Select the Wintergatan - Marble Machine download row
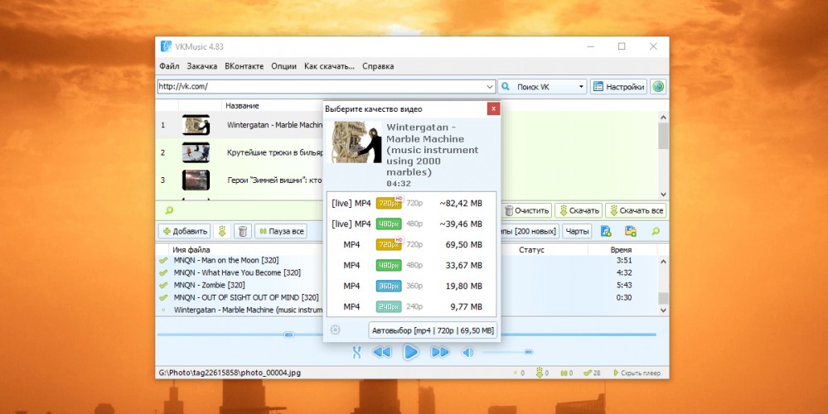 click(x=248, y=310)
